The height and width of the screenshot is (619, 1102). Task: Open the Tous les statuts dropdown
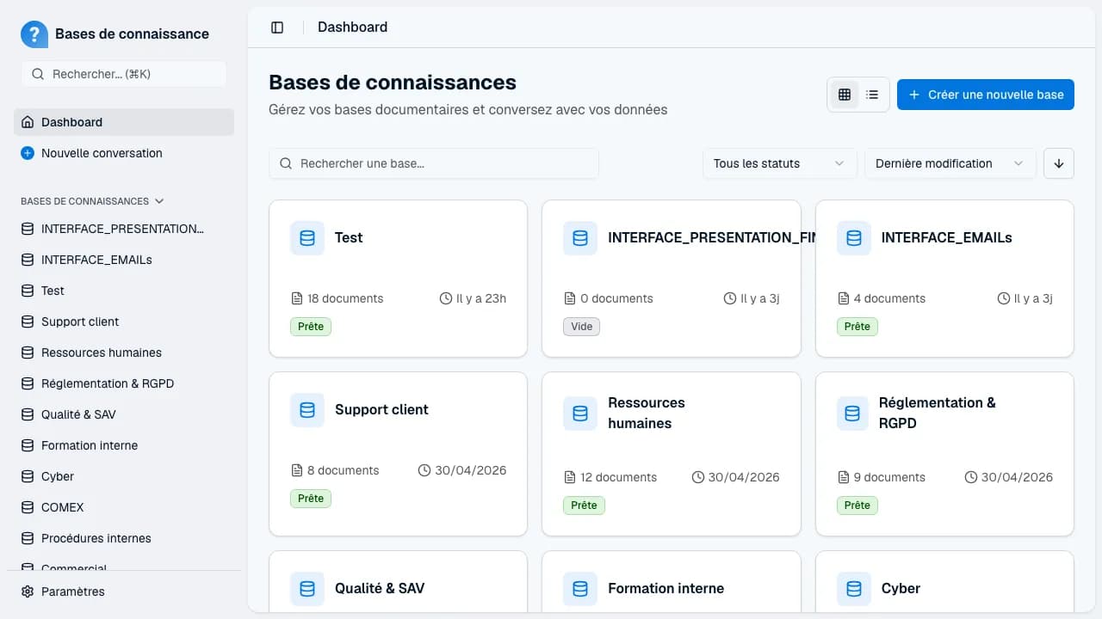pyautogui.click(x=779, y=163)
